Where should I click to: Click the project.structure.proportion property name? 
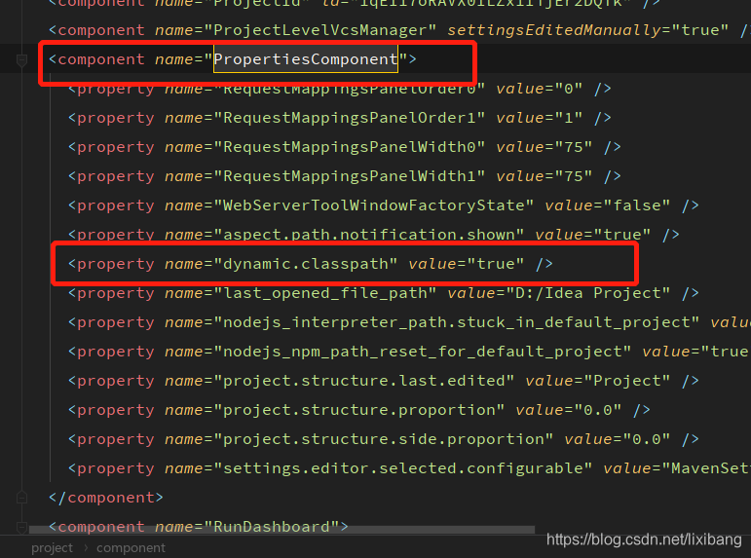(x=359, y=410)
